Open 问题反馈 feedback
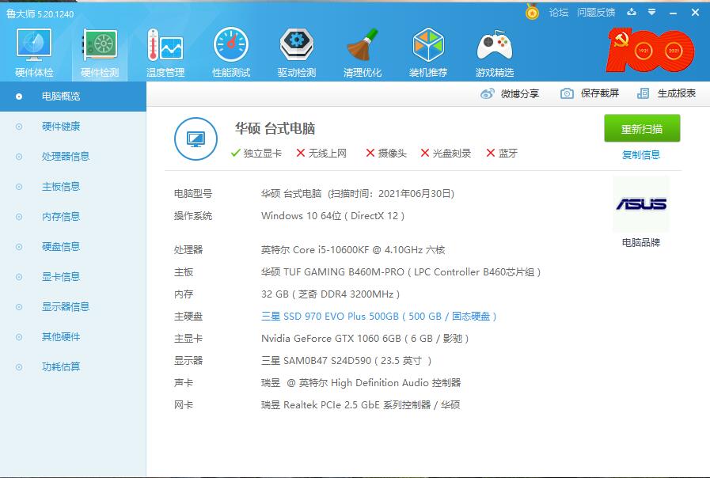This screenshot has width=710, height=478. coord(596,12)
